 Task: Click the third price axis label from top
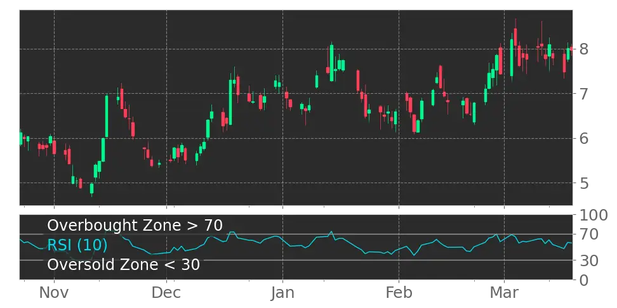point(582,139)
